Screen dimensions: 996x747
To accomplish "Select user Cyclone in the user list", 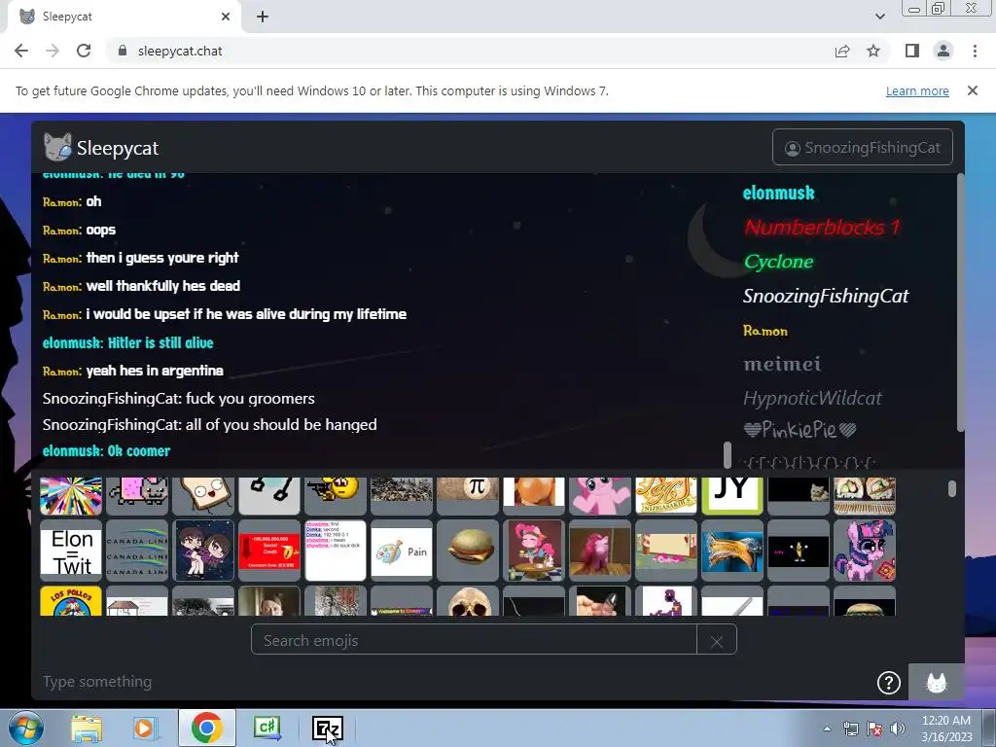I will [x=778, y=261].
